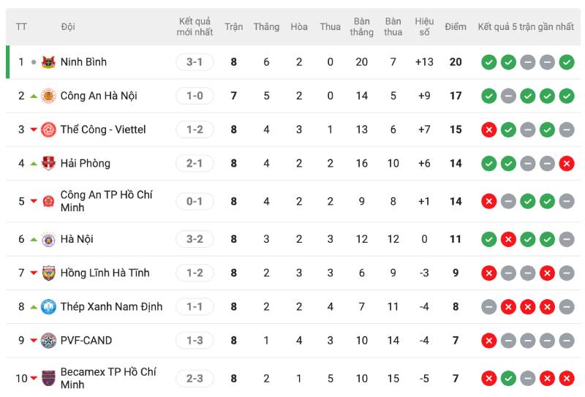This screenshot has width=585, height=397.
Task: Click Hà Nội's red loss icon in recent form
Action: 508,239
